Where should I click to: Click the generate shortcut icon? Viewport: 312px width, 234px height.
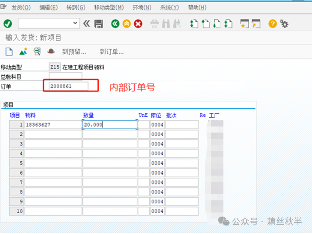point(256,24)
